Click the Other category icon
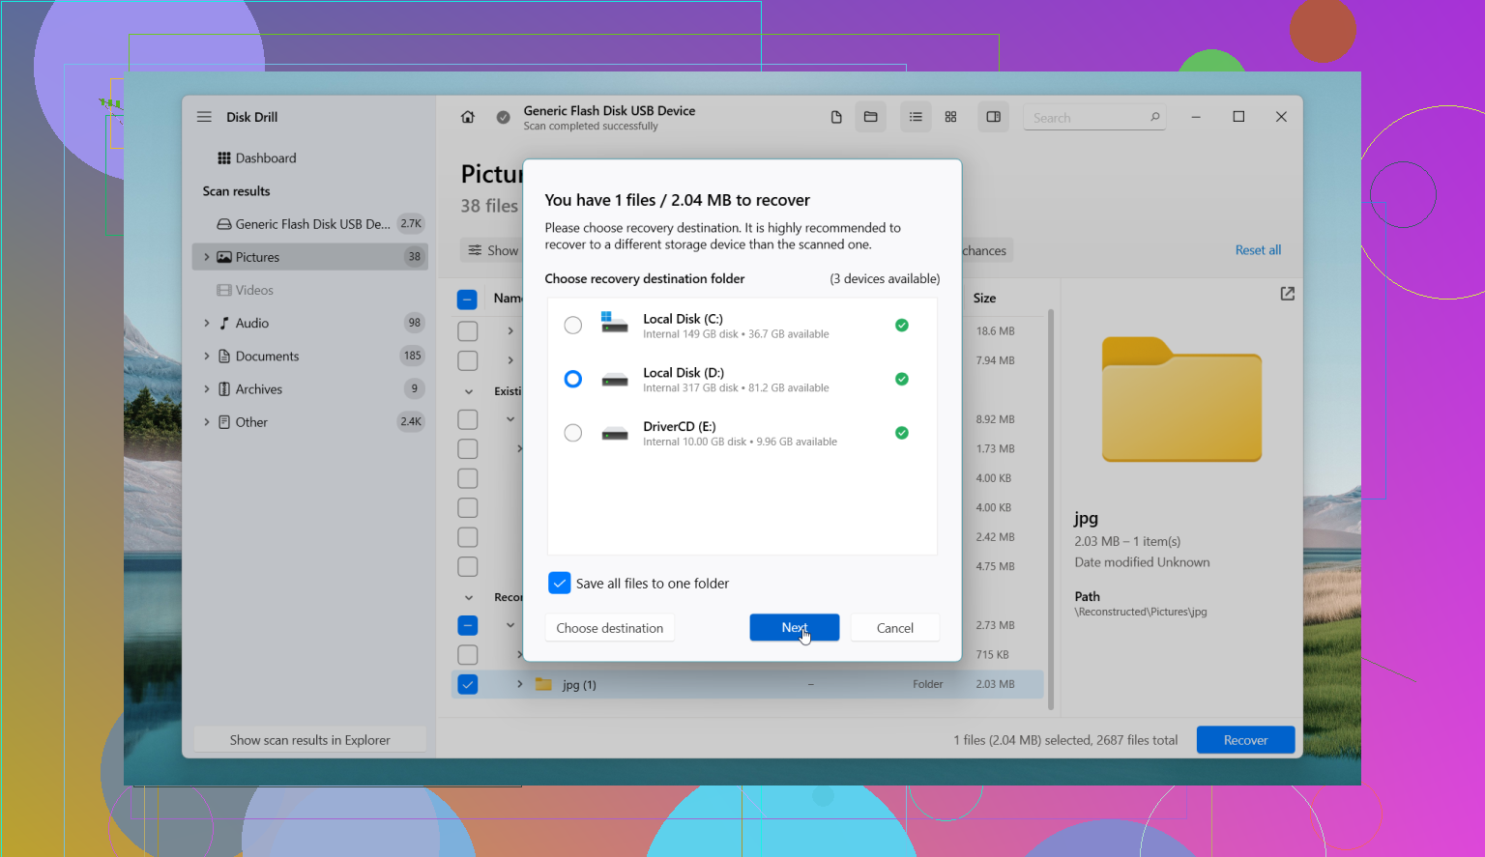Image resolution: width=1485 pixels, height=857 pixels. pos(224,422)
